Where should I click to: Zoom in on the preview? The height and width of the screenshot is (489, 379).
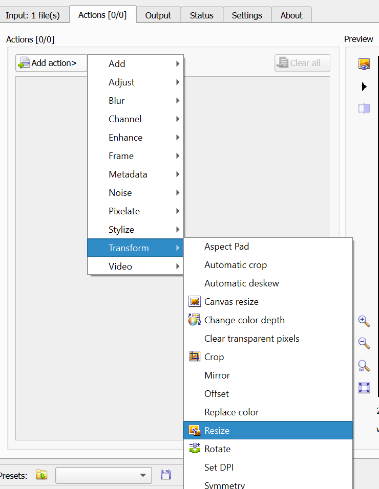[x=364, y=321]
